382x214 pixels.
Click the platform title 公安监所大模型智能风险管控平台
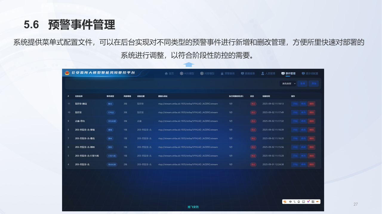[x=103, y=73]
